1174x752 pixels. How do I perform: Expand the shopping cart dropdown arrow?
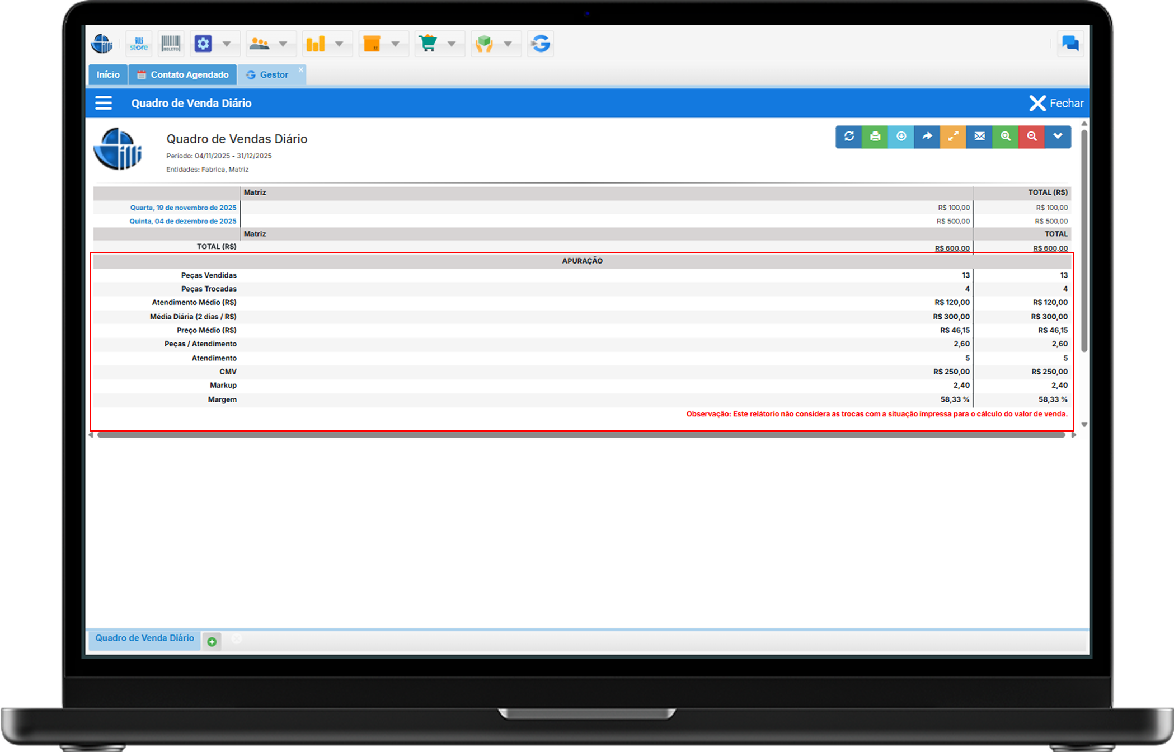click(x=452, y=44)
